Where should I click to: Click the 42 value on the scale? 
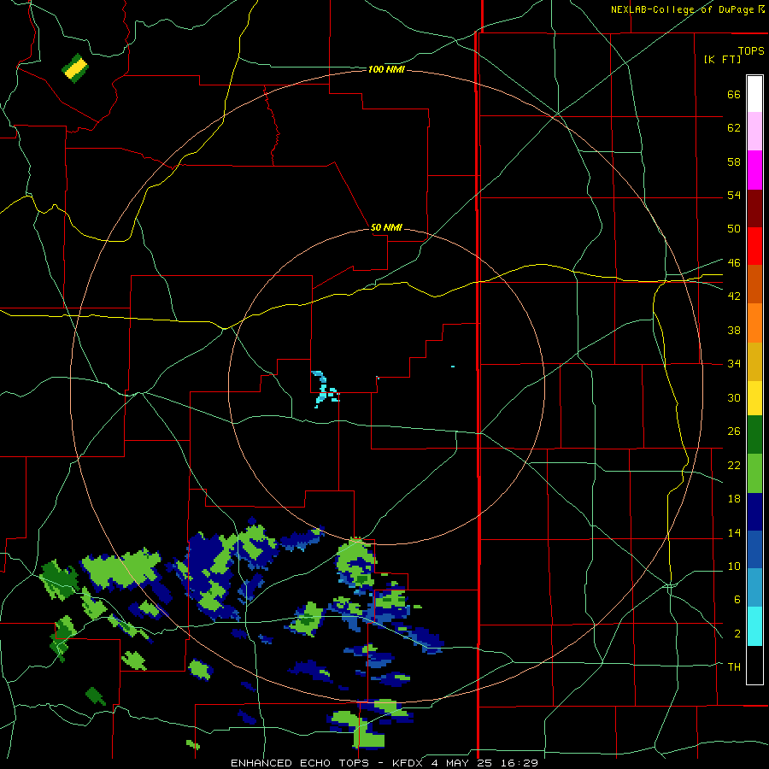click(x=734, y=296)
